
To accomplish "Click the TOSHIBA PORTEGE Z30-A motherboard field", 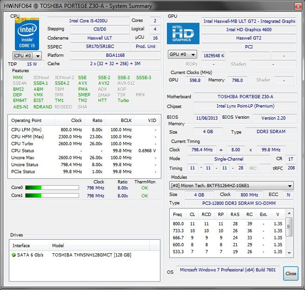I will pyautogui.click(x=245, y=97).
